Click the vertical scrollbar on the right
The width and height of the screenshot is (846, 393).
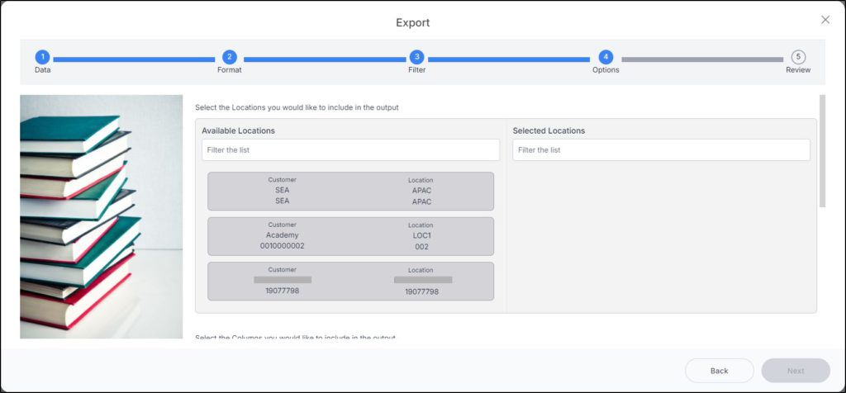point(821,151)
